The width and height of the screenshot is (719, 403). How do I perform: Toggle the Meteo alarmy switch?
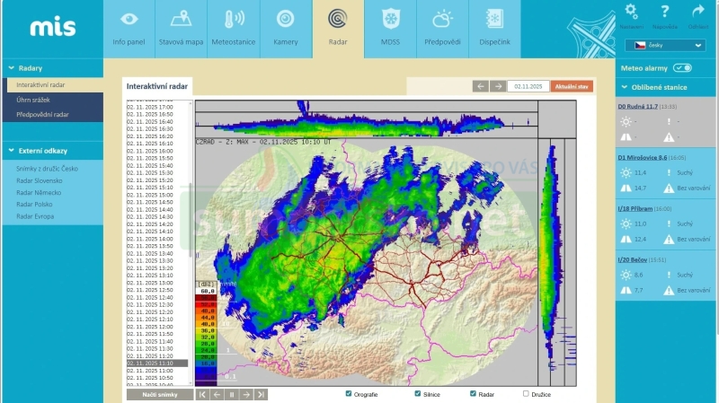682,67
